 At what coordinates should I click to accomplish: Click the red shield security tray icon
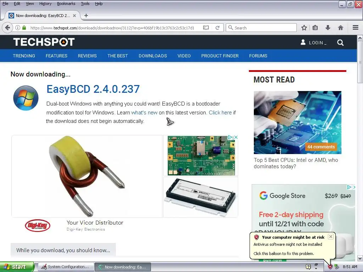tap(330, 267)
